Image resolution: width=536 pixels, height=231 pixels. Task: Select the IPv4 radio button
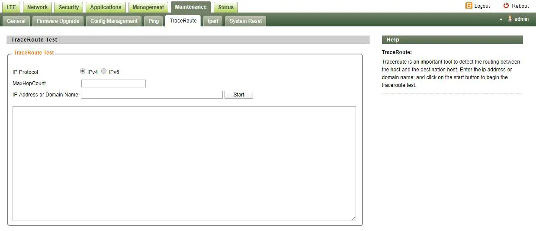click(x=83, y=71)
